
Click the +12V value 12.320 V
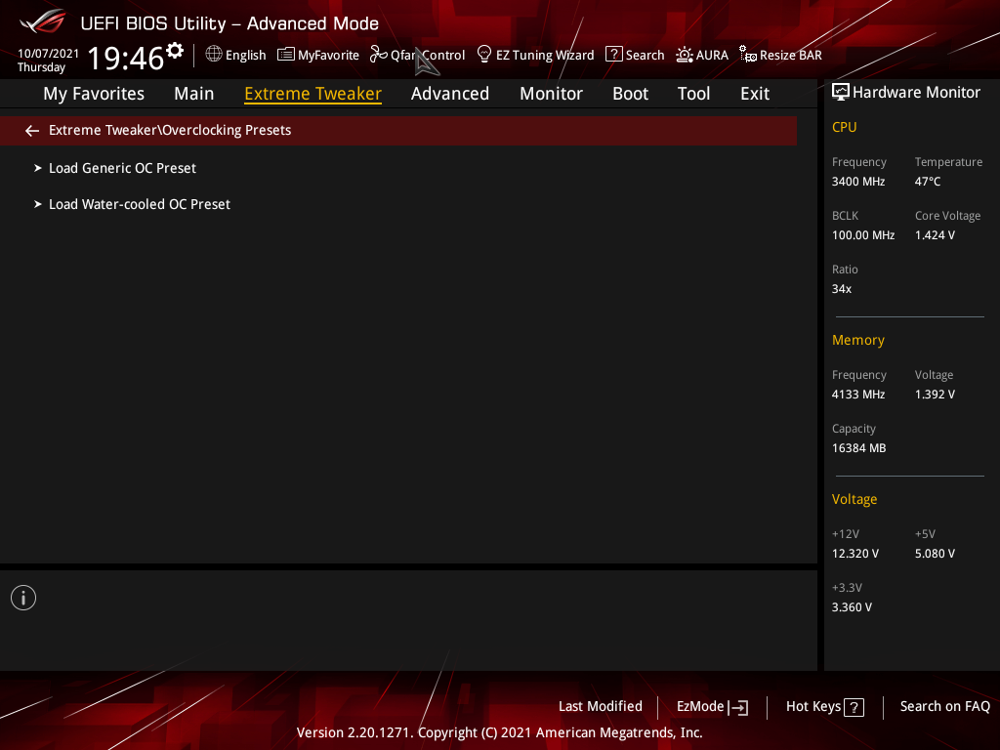855,554
